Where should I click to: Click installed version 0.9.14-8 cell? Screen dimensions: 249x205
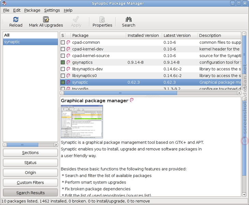pyautogui.click(x=135, y=62)
